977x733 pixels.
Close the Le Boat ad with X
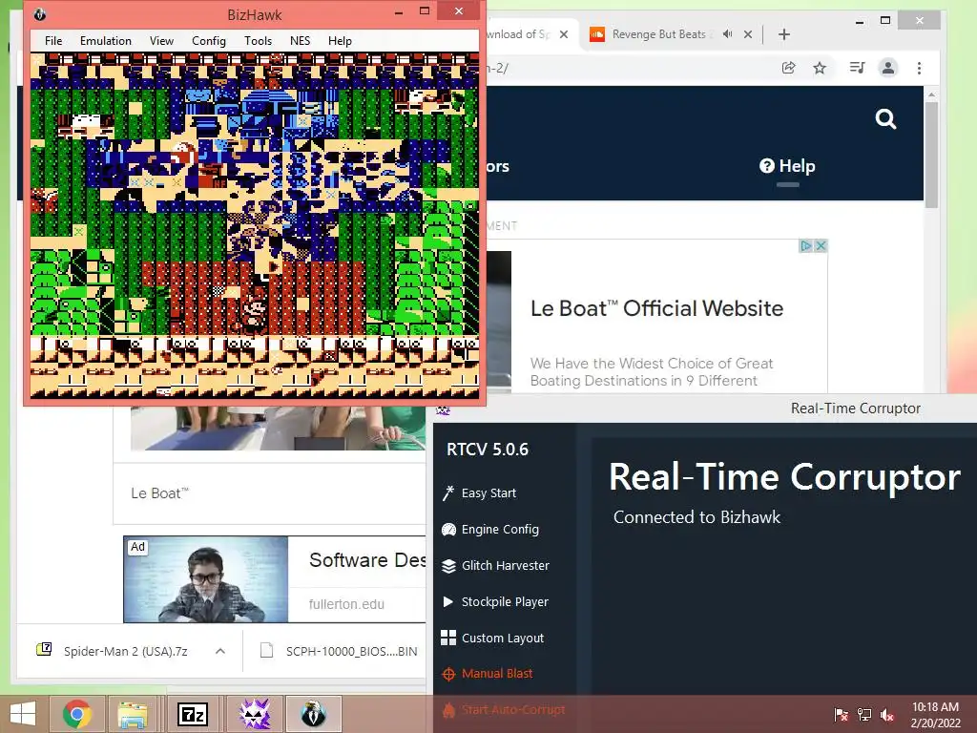(x=821, y=245)
